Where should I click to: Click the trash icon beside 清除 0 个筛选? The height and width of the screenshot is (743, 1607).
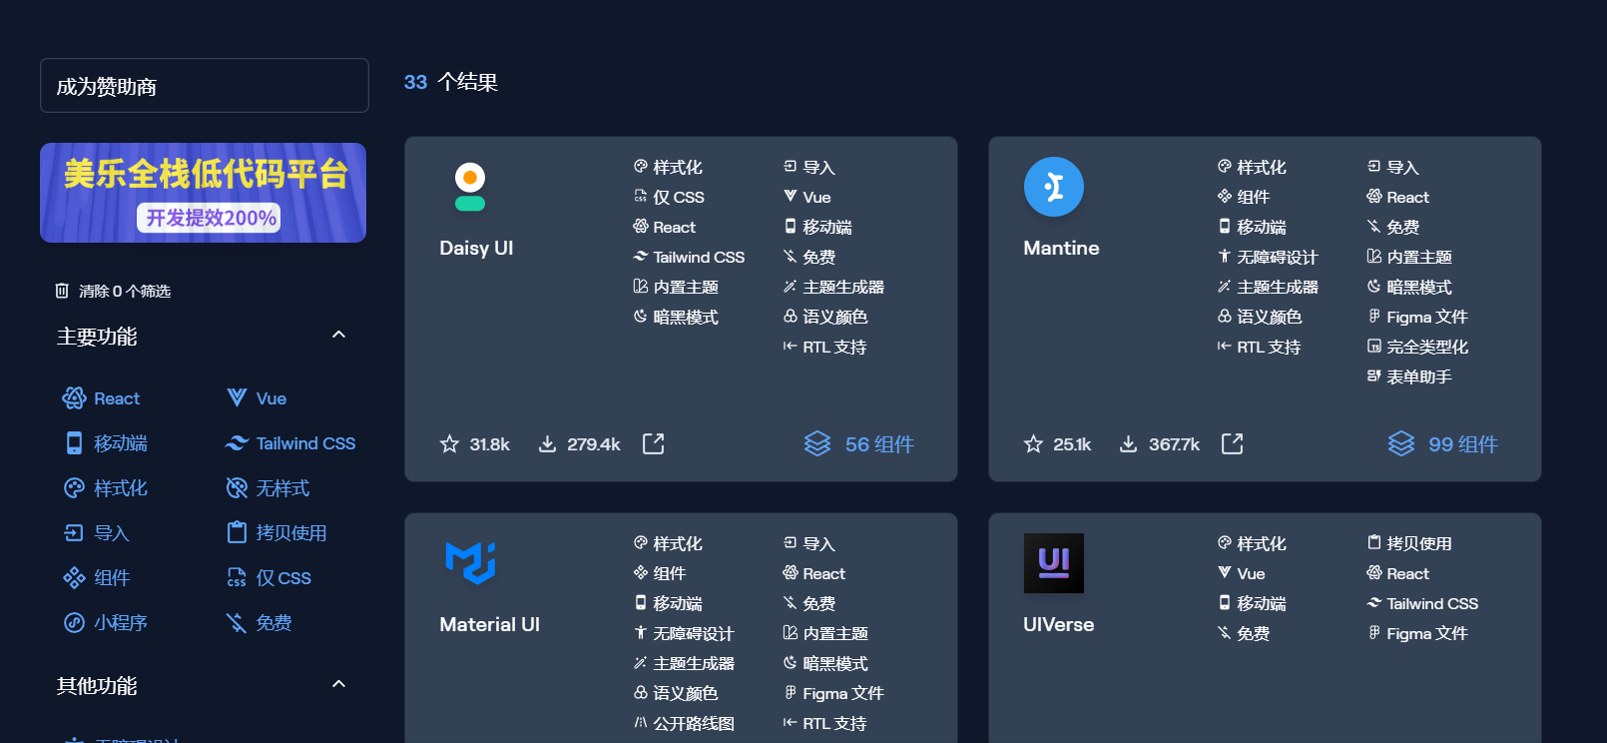click(62, 291)
